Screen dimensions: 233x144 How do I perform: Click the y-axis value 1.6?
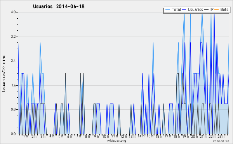click(13, 85)
